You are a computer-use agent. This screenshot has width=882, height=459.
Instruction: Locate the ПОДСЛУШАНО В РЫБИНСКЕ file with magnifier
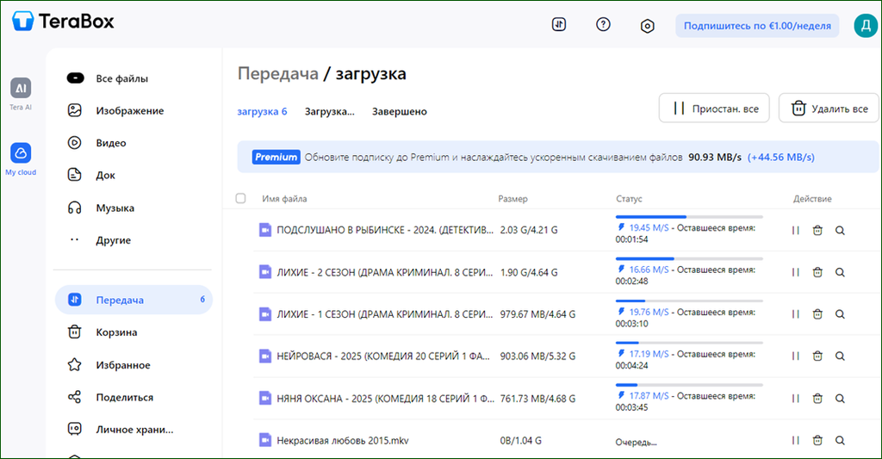(840, 230)
